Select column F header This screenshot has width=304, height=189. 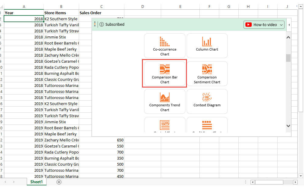(x=209, y=7)
